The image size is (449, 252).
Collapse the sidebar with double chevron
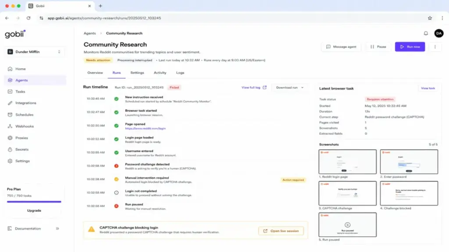[57, 228]
